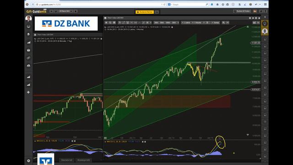293x165 pixels.
Task: Click the browser back button
Action: tap(33, 4)
